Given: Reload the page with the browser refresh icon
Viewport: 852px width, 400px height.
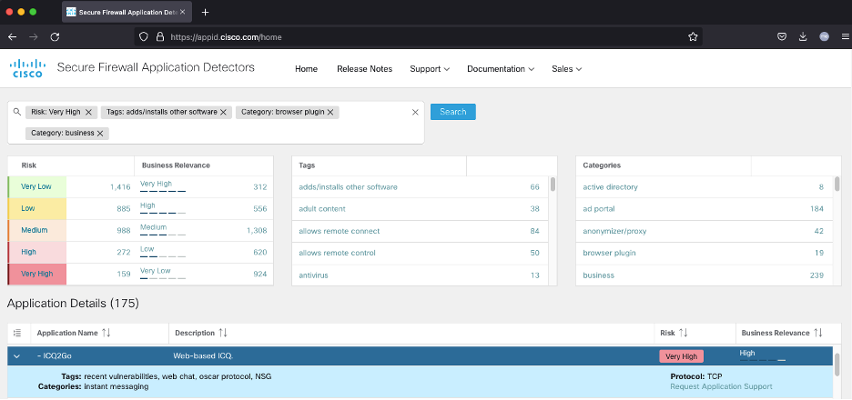Looking at the screenshot, I should (55, 37).
